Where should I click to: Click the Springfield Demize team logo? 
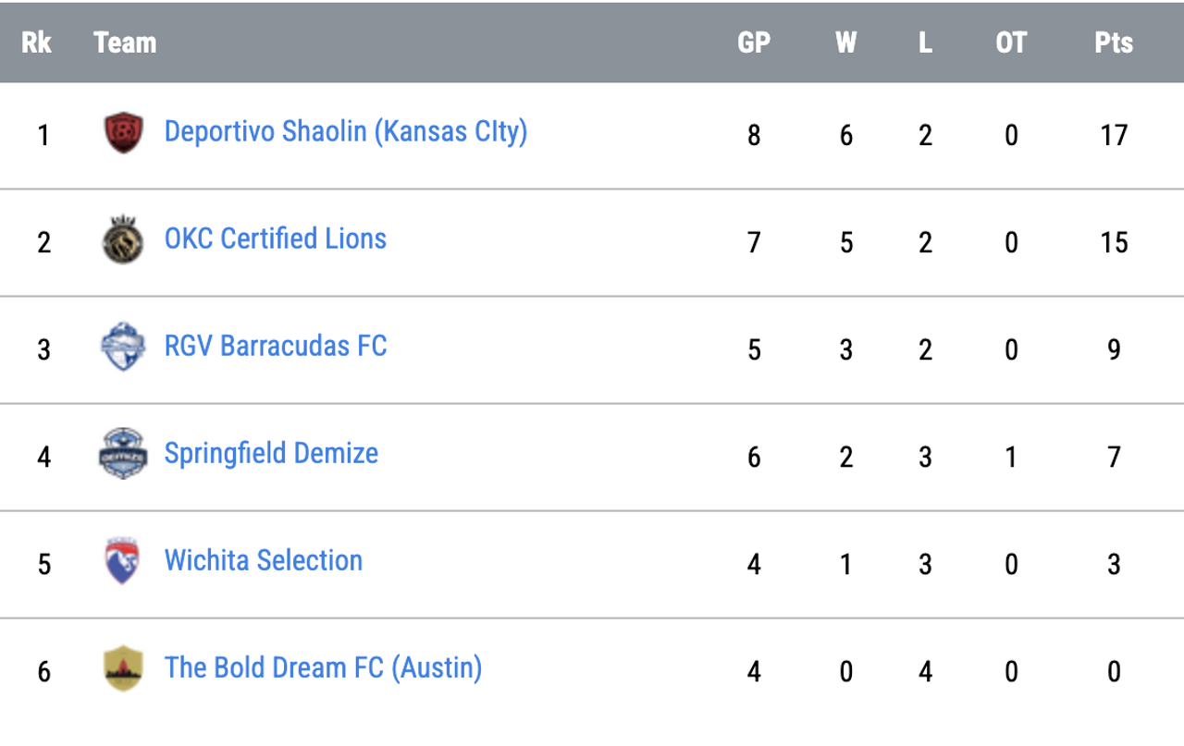point(123,454)
